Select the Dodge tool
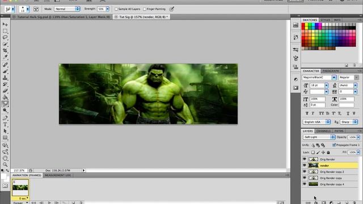363x204 pixels. tap(5, 110)
